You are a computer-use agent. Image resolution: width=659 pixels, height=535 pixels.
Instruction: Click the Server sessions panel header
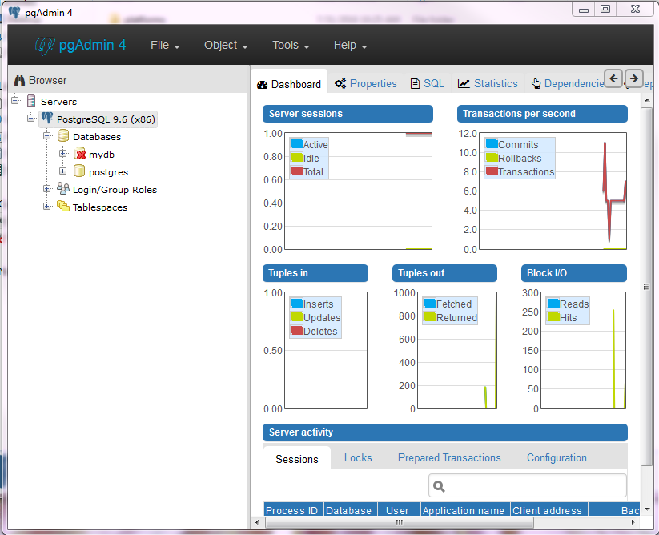[x=348, y=114]
